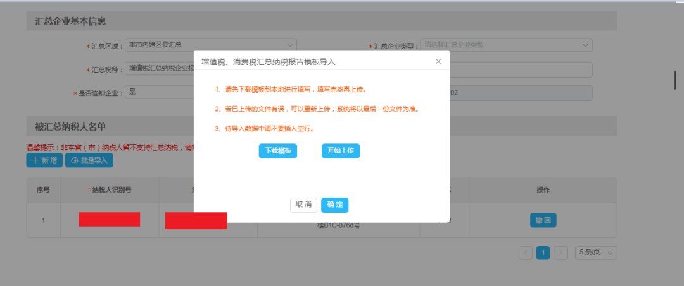Click the blue action button in row 1
This screenshot has width=684, height=286.
click(x=543, y=220)
